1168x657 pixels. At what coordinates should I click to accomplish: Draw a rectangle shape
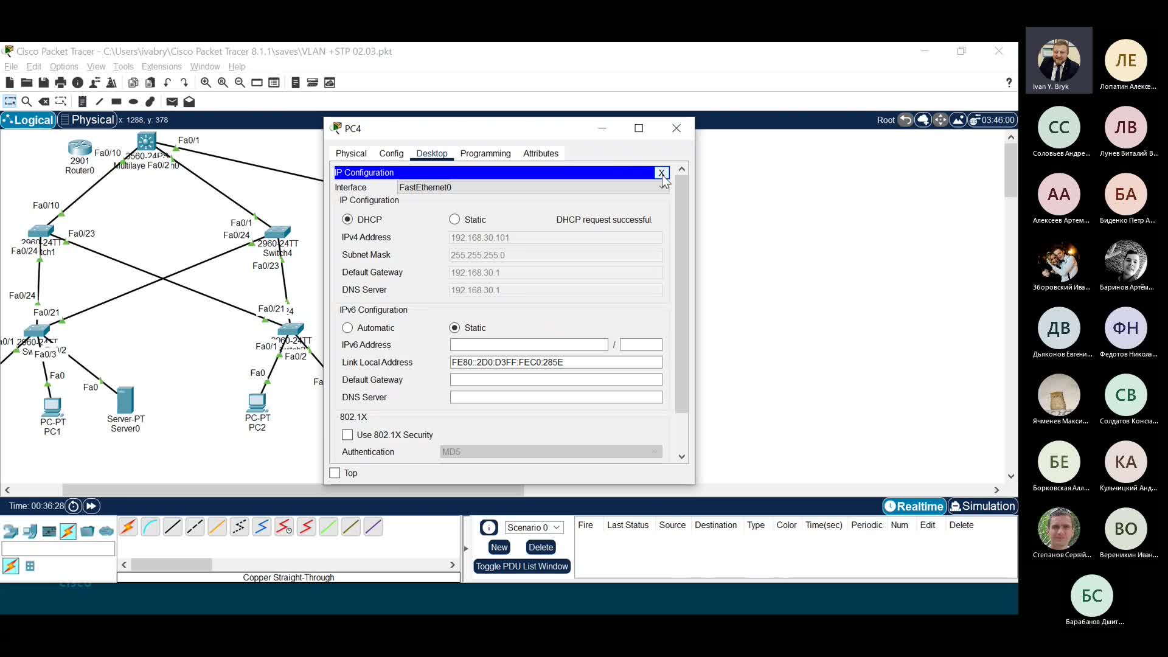click(116, 102)
